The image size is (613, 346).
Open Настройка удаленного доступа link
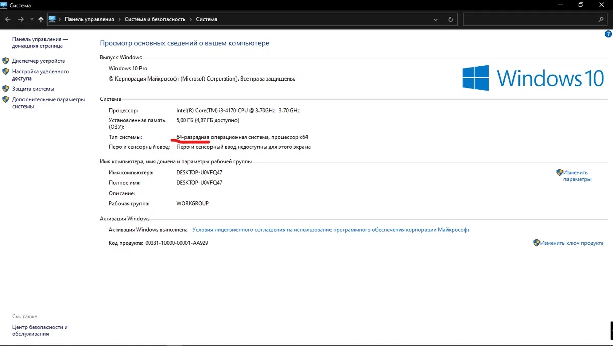click(x=40, y=75)
